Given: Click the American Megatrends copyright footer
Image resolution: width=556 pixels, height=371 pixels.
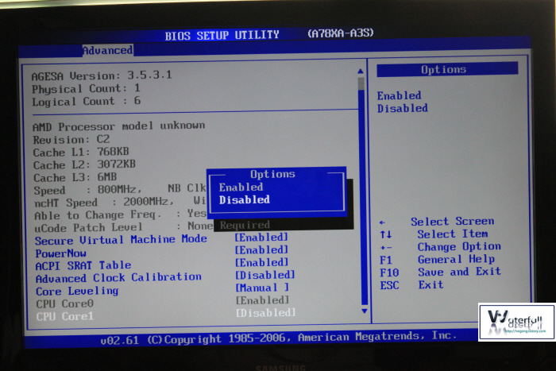Looking at the screenshot, I should (x=278, y=338).
